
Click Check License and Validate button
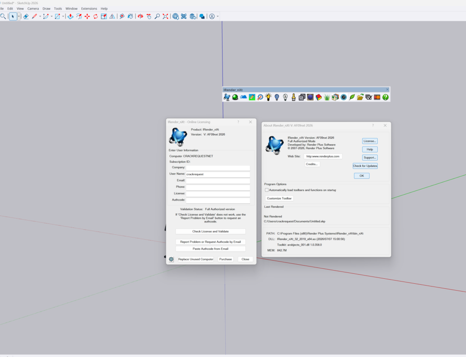click(210, 231)
